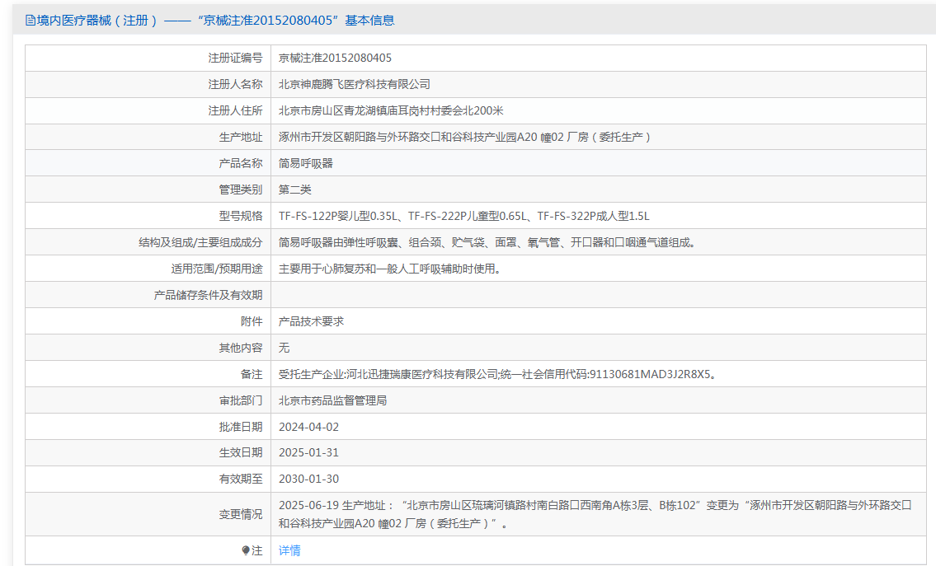936x566 pixels.
Task: Click the expiry date 2030-01-30
Action: tap(308, 479)
